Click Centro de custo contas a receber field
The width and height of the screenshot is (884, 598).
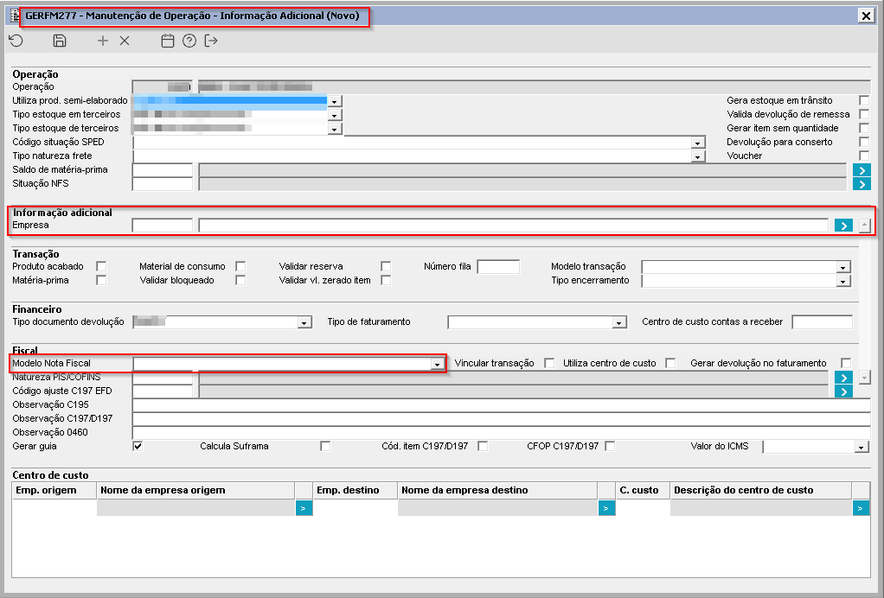tap(823, 322)
